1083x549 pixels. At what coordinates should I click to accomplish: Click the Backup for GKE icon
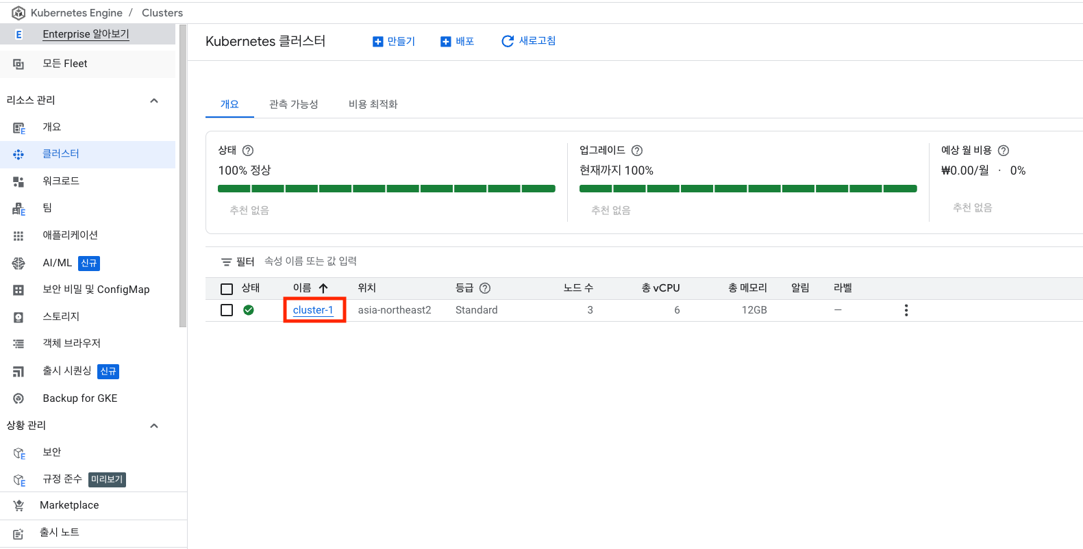click(18, 398)
